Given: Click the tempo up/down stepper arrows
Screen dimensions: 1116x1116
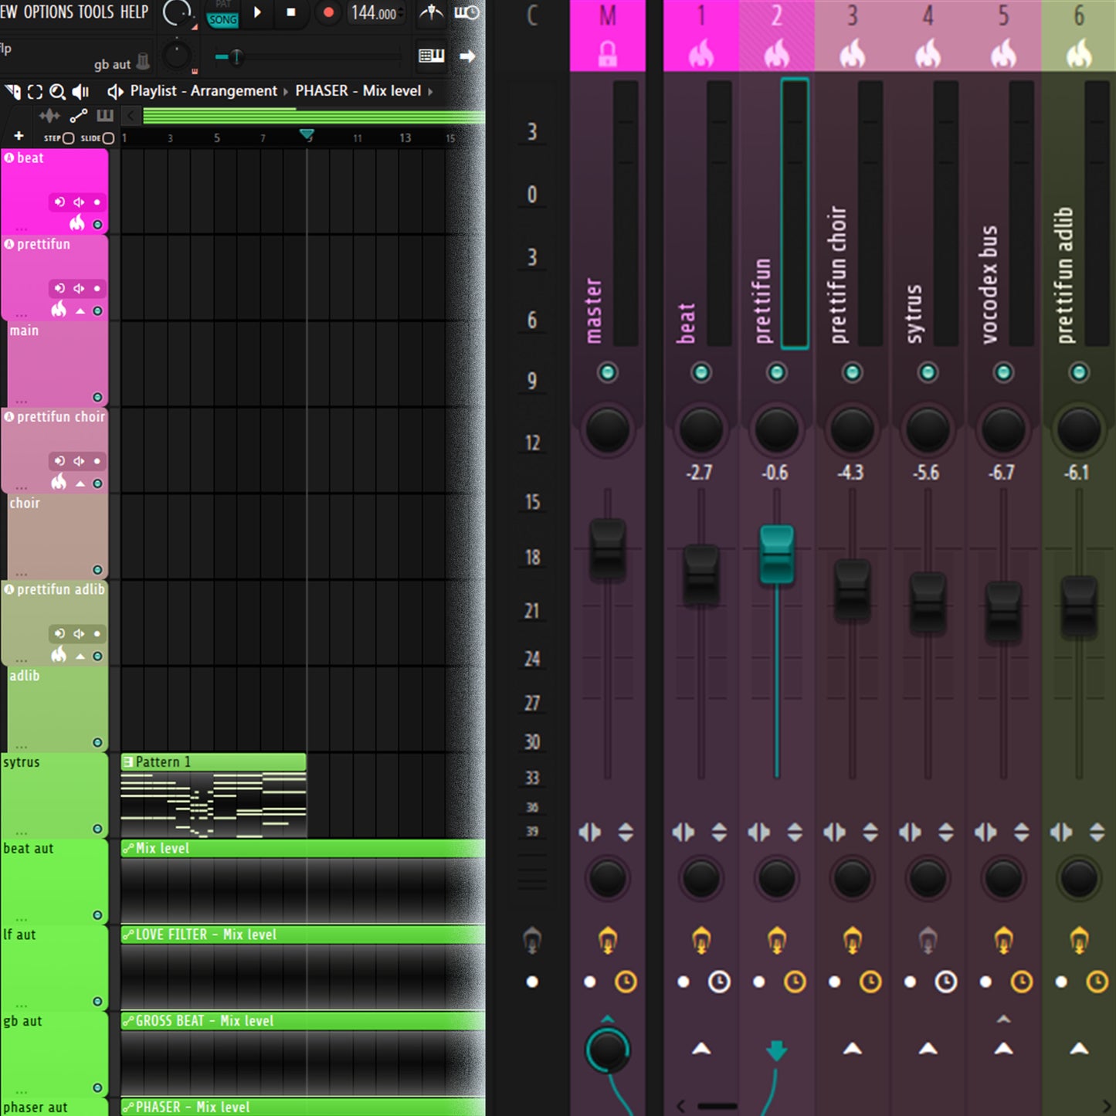Looking at the screenshot, I should click(401, 13).
